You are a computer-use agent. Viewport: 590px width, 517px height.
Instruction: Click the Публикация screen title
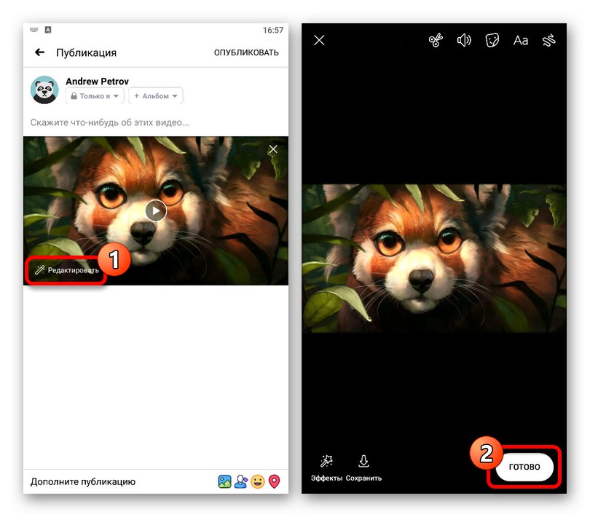pos(87,52)
